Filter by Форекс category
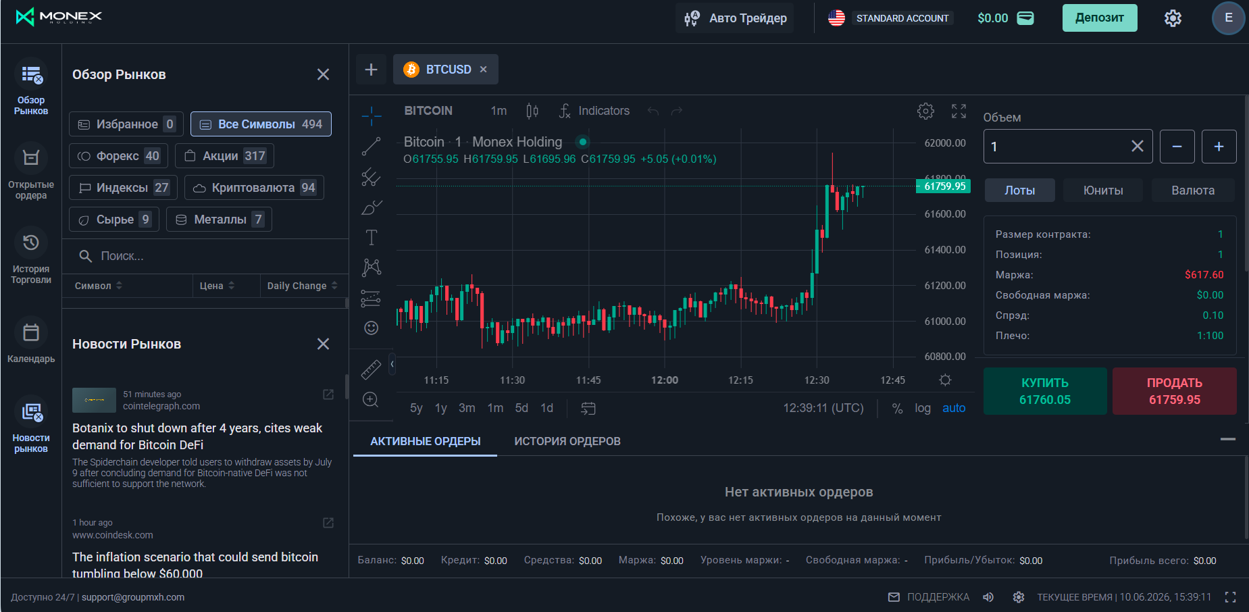This screenshot has width=1249, height=612. pyautogui.click(x=118, y=156)
